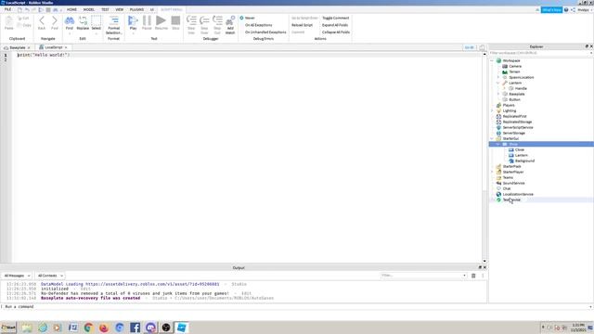The width and height of the screenshot is (594, 334).
Task: Click Toggle Comment action
Action: (x=336, y=18)
